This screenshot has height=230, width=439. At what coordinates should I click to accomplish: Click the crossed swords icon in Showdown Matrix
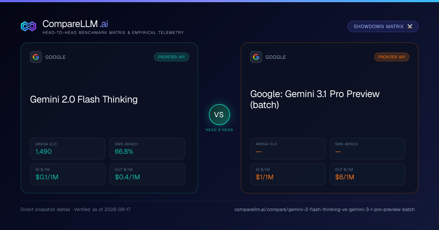coord(410,27)
